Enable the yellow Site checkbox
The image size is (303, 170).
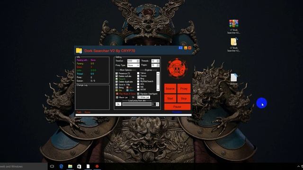(116, 90)
